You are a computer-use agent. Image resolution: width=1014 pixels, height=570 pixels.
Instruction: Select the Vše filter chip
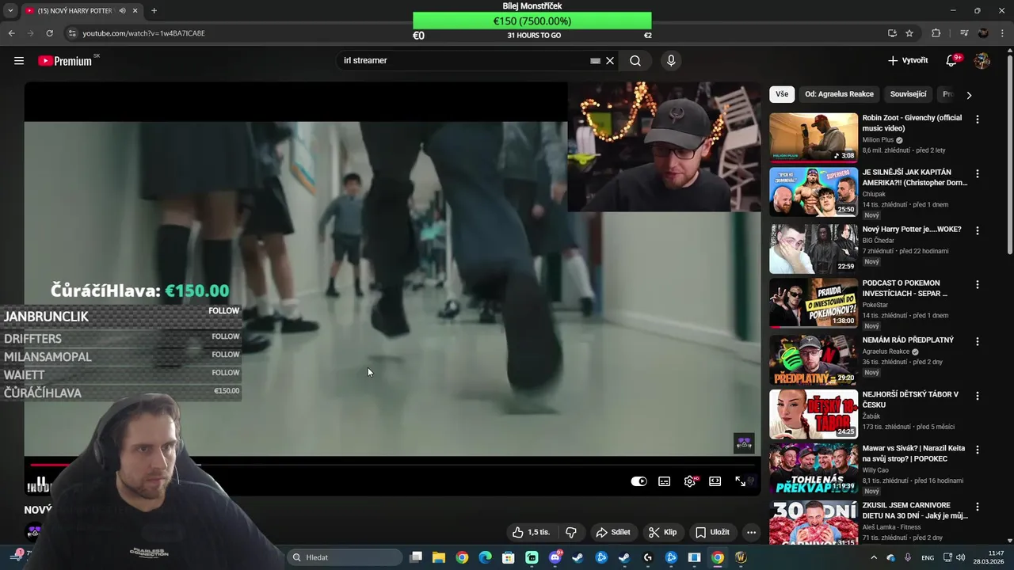click(782, 94)
